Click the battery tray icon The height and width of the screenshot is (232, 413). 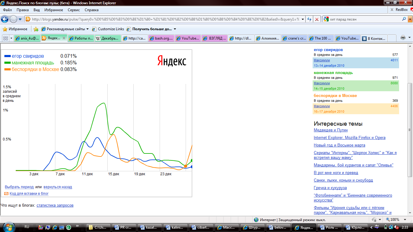click(385, 227)
